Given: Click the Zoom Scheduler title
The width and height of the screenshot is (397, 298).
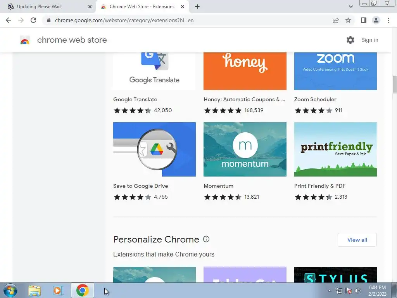Looking at the screenshot, I should 315,99.
